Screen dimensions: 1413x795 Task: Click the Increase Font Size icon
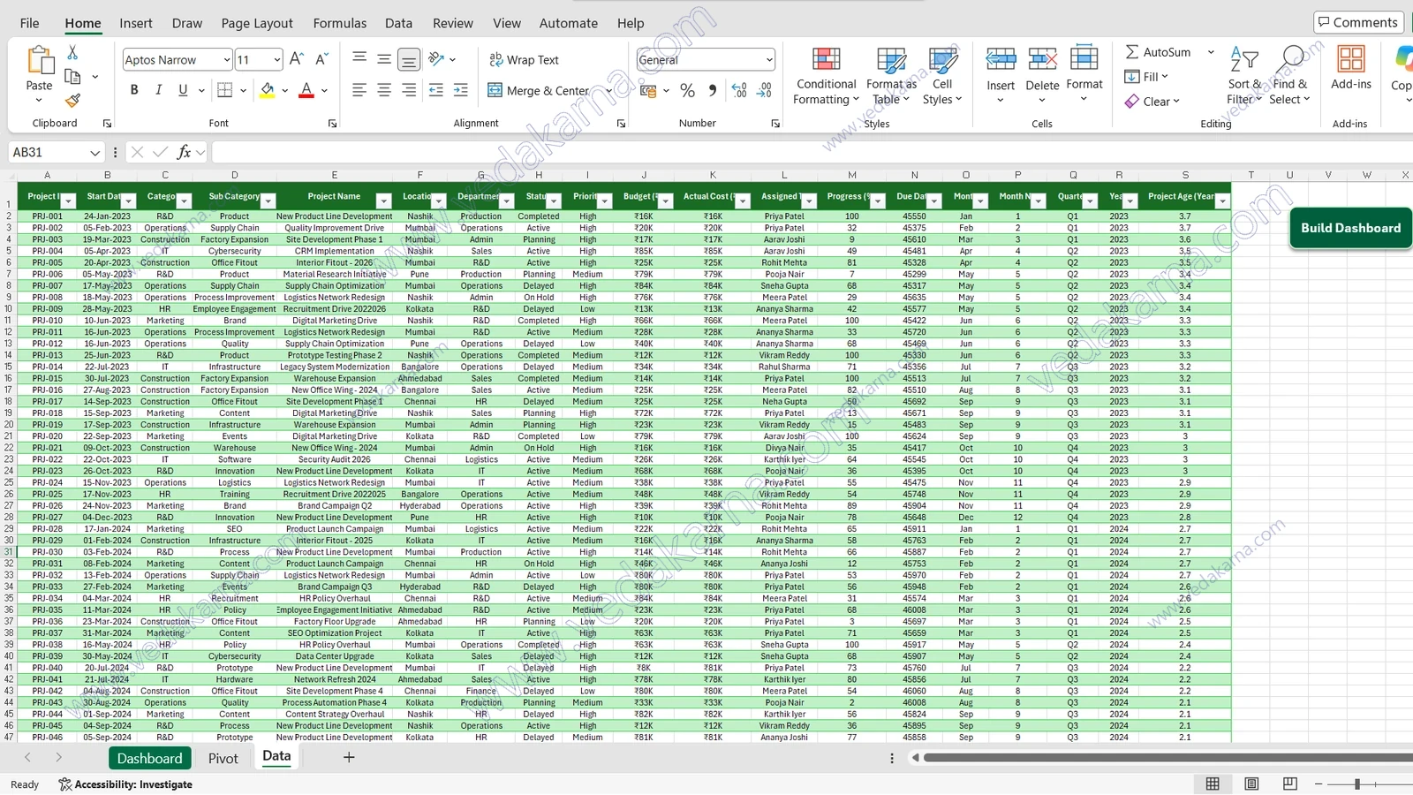(x=297, y=59)
